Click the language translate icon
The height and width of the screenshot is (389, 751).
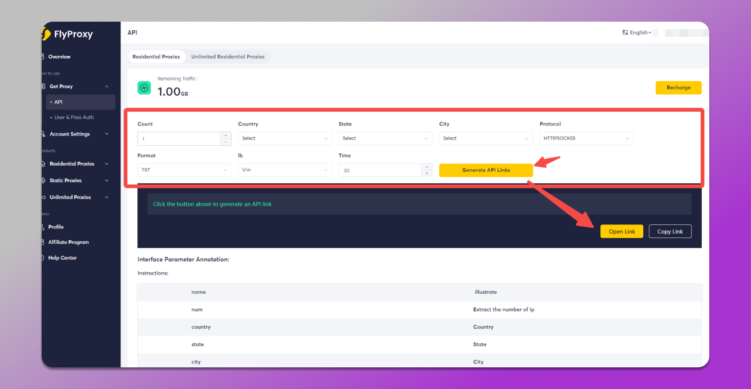625,32
